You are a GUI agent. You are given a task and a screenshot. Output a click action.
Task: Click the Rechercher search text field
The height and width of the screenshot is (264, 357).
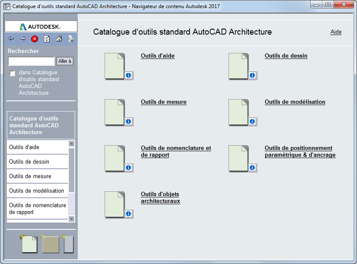click(x=32, y=61)
